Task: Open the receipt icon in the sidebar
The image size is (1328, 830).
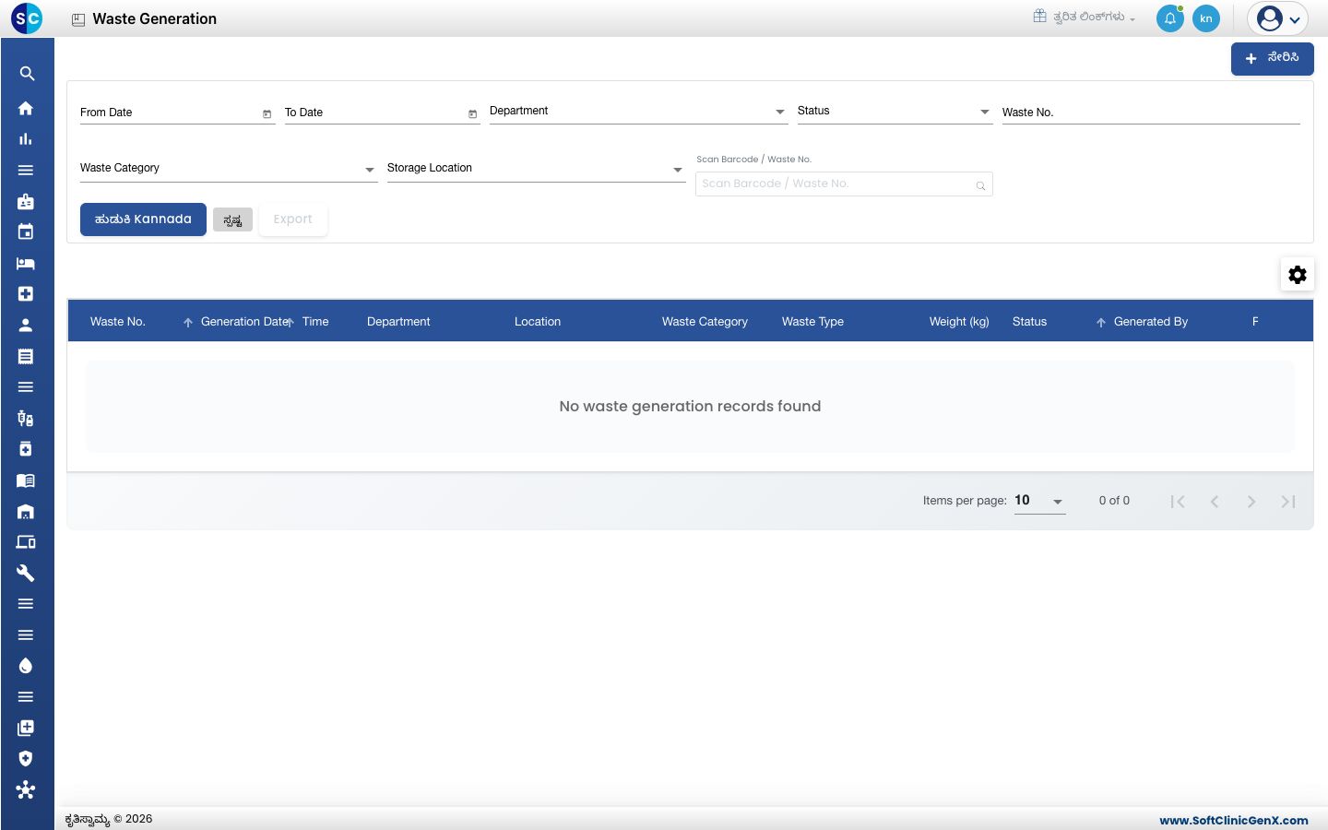Action: pyautogui.click(x=26, y=356)
